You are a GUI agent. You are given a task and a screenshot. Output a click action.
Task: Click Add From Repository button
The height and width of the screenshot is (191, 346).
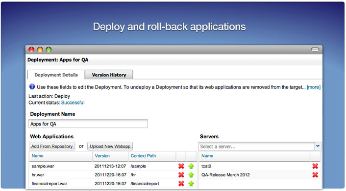pos(52,147)
